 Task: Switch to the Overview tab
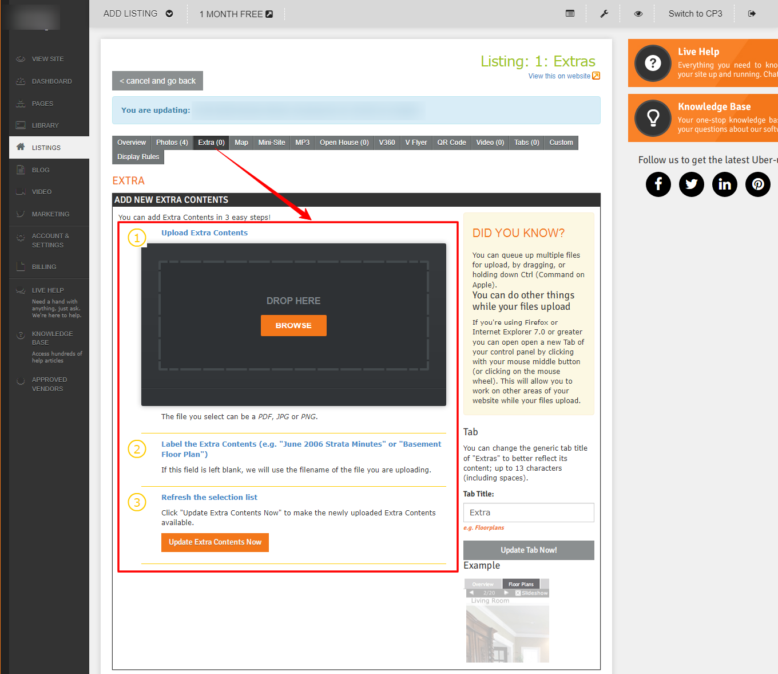tap(132, 143)
